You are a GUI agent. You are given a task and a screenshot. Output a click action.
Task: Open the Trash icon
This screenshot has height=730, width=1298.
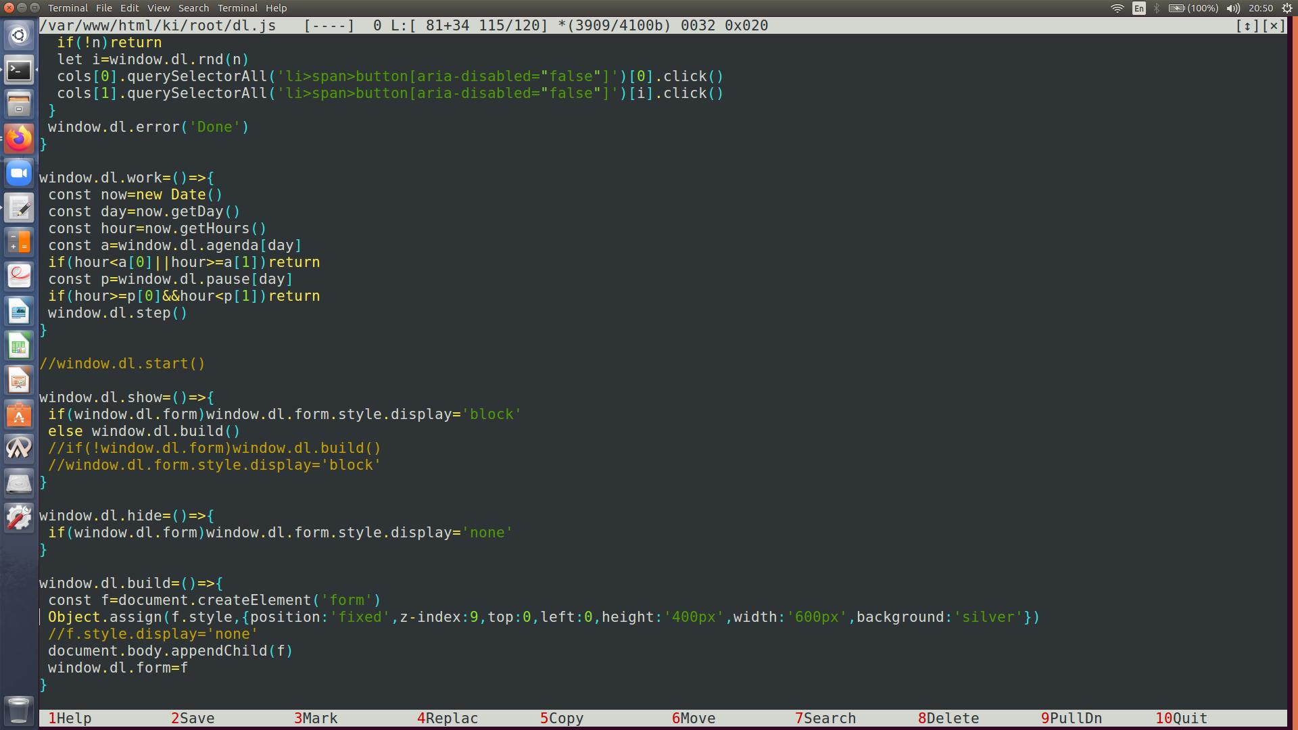(19, 710)
